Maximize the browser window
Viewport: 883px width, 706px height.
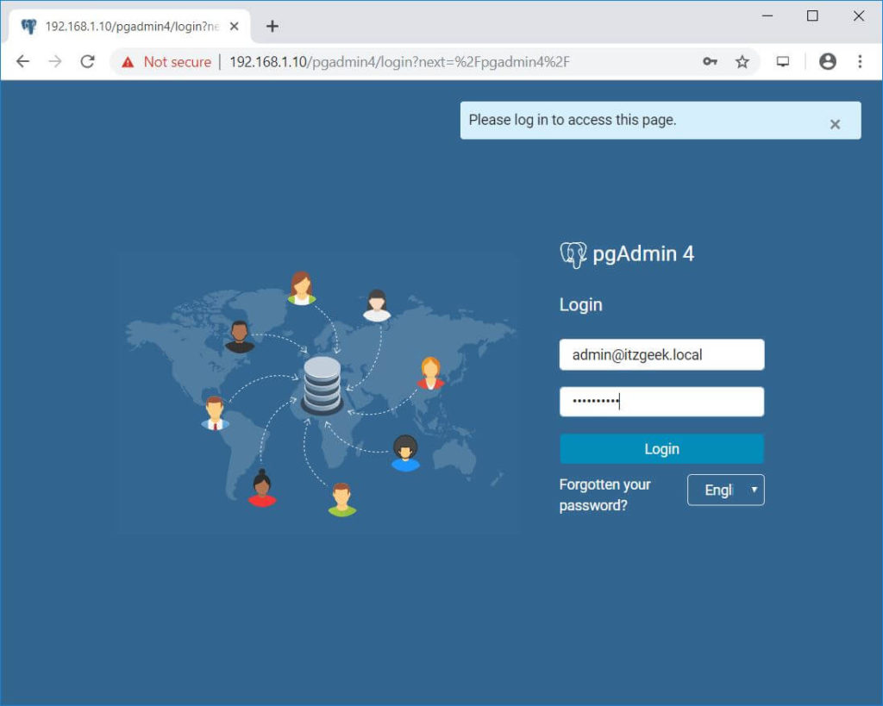812,16
